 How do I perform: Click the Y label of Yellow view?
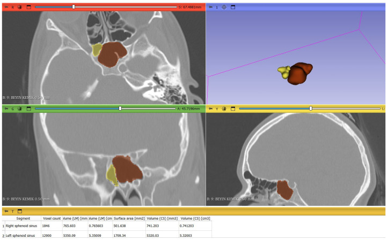click(217, 109)
